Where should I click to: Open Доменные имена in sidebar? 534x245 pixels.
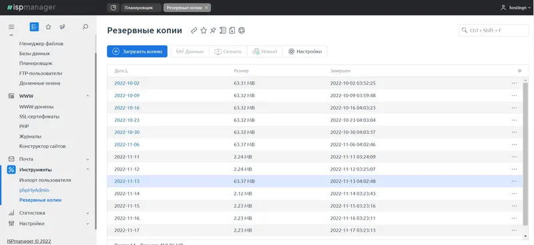coord(40,83)
